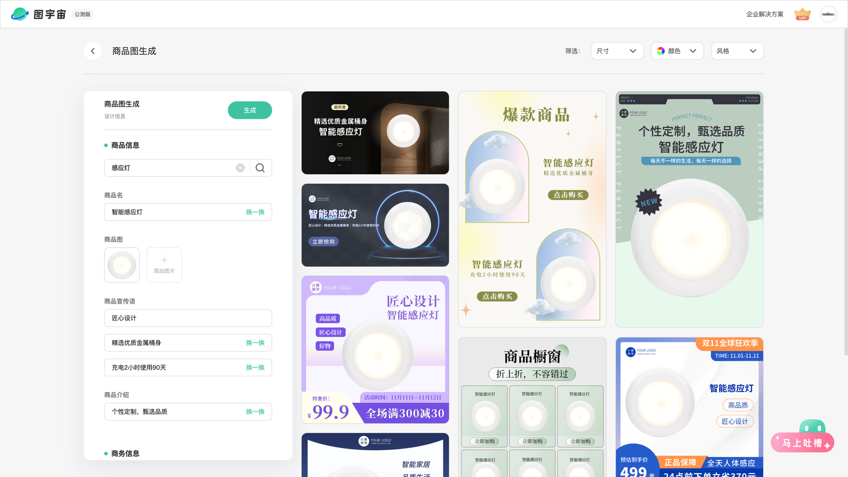Select the 双11全球狂欢季 template
The width and height of the screenshot is (848, 477).
pos(689,407)
